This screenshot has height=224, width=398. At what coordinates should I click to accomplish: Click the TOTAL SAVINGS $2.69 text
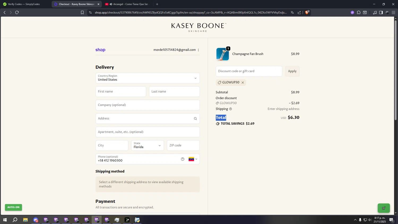pyautogui.click(x=237, y=124)
